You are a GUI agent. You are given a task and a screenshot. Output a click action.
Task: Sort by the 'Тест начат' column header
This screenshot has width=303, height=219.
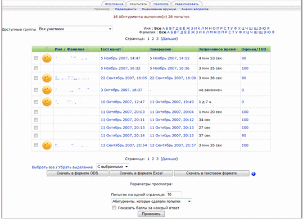111,49
